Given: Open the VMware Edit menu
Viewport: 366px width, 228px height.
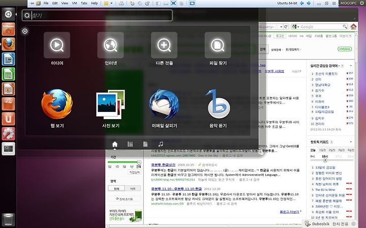Looking at the screenshot, I should click(x=55, y=3).
